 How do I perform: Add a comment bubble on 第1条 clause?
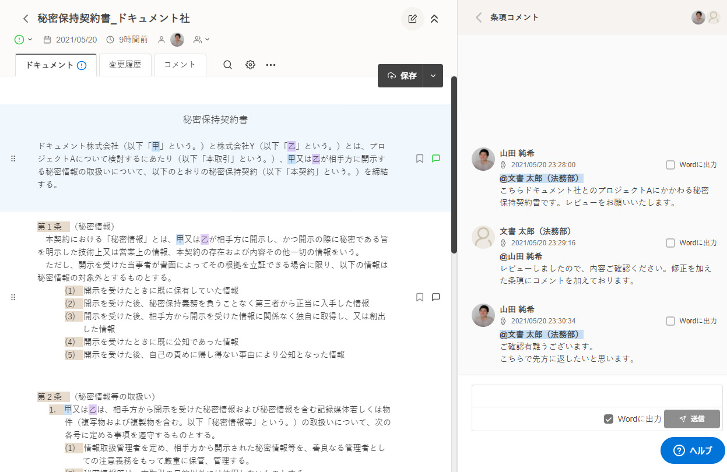436,297
